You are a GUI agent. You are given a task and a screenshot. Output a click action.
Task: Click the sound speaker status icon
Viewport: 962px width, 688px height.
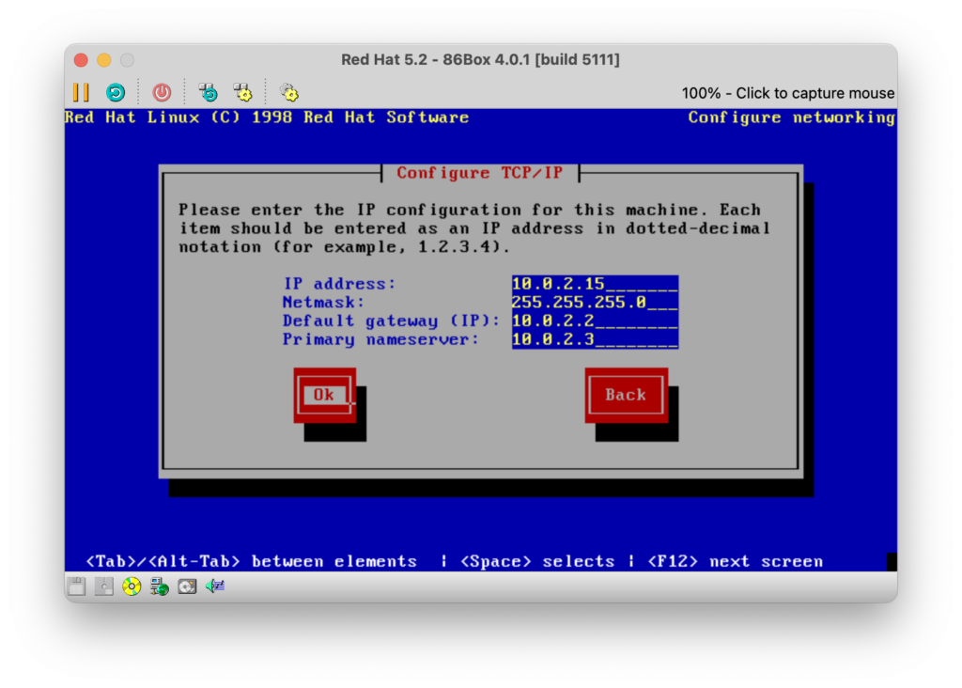coord(215,586)
